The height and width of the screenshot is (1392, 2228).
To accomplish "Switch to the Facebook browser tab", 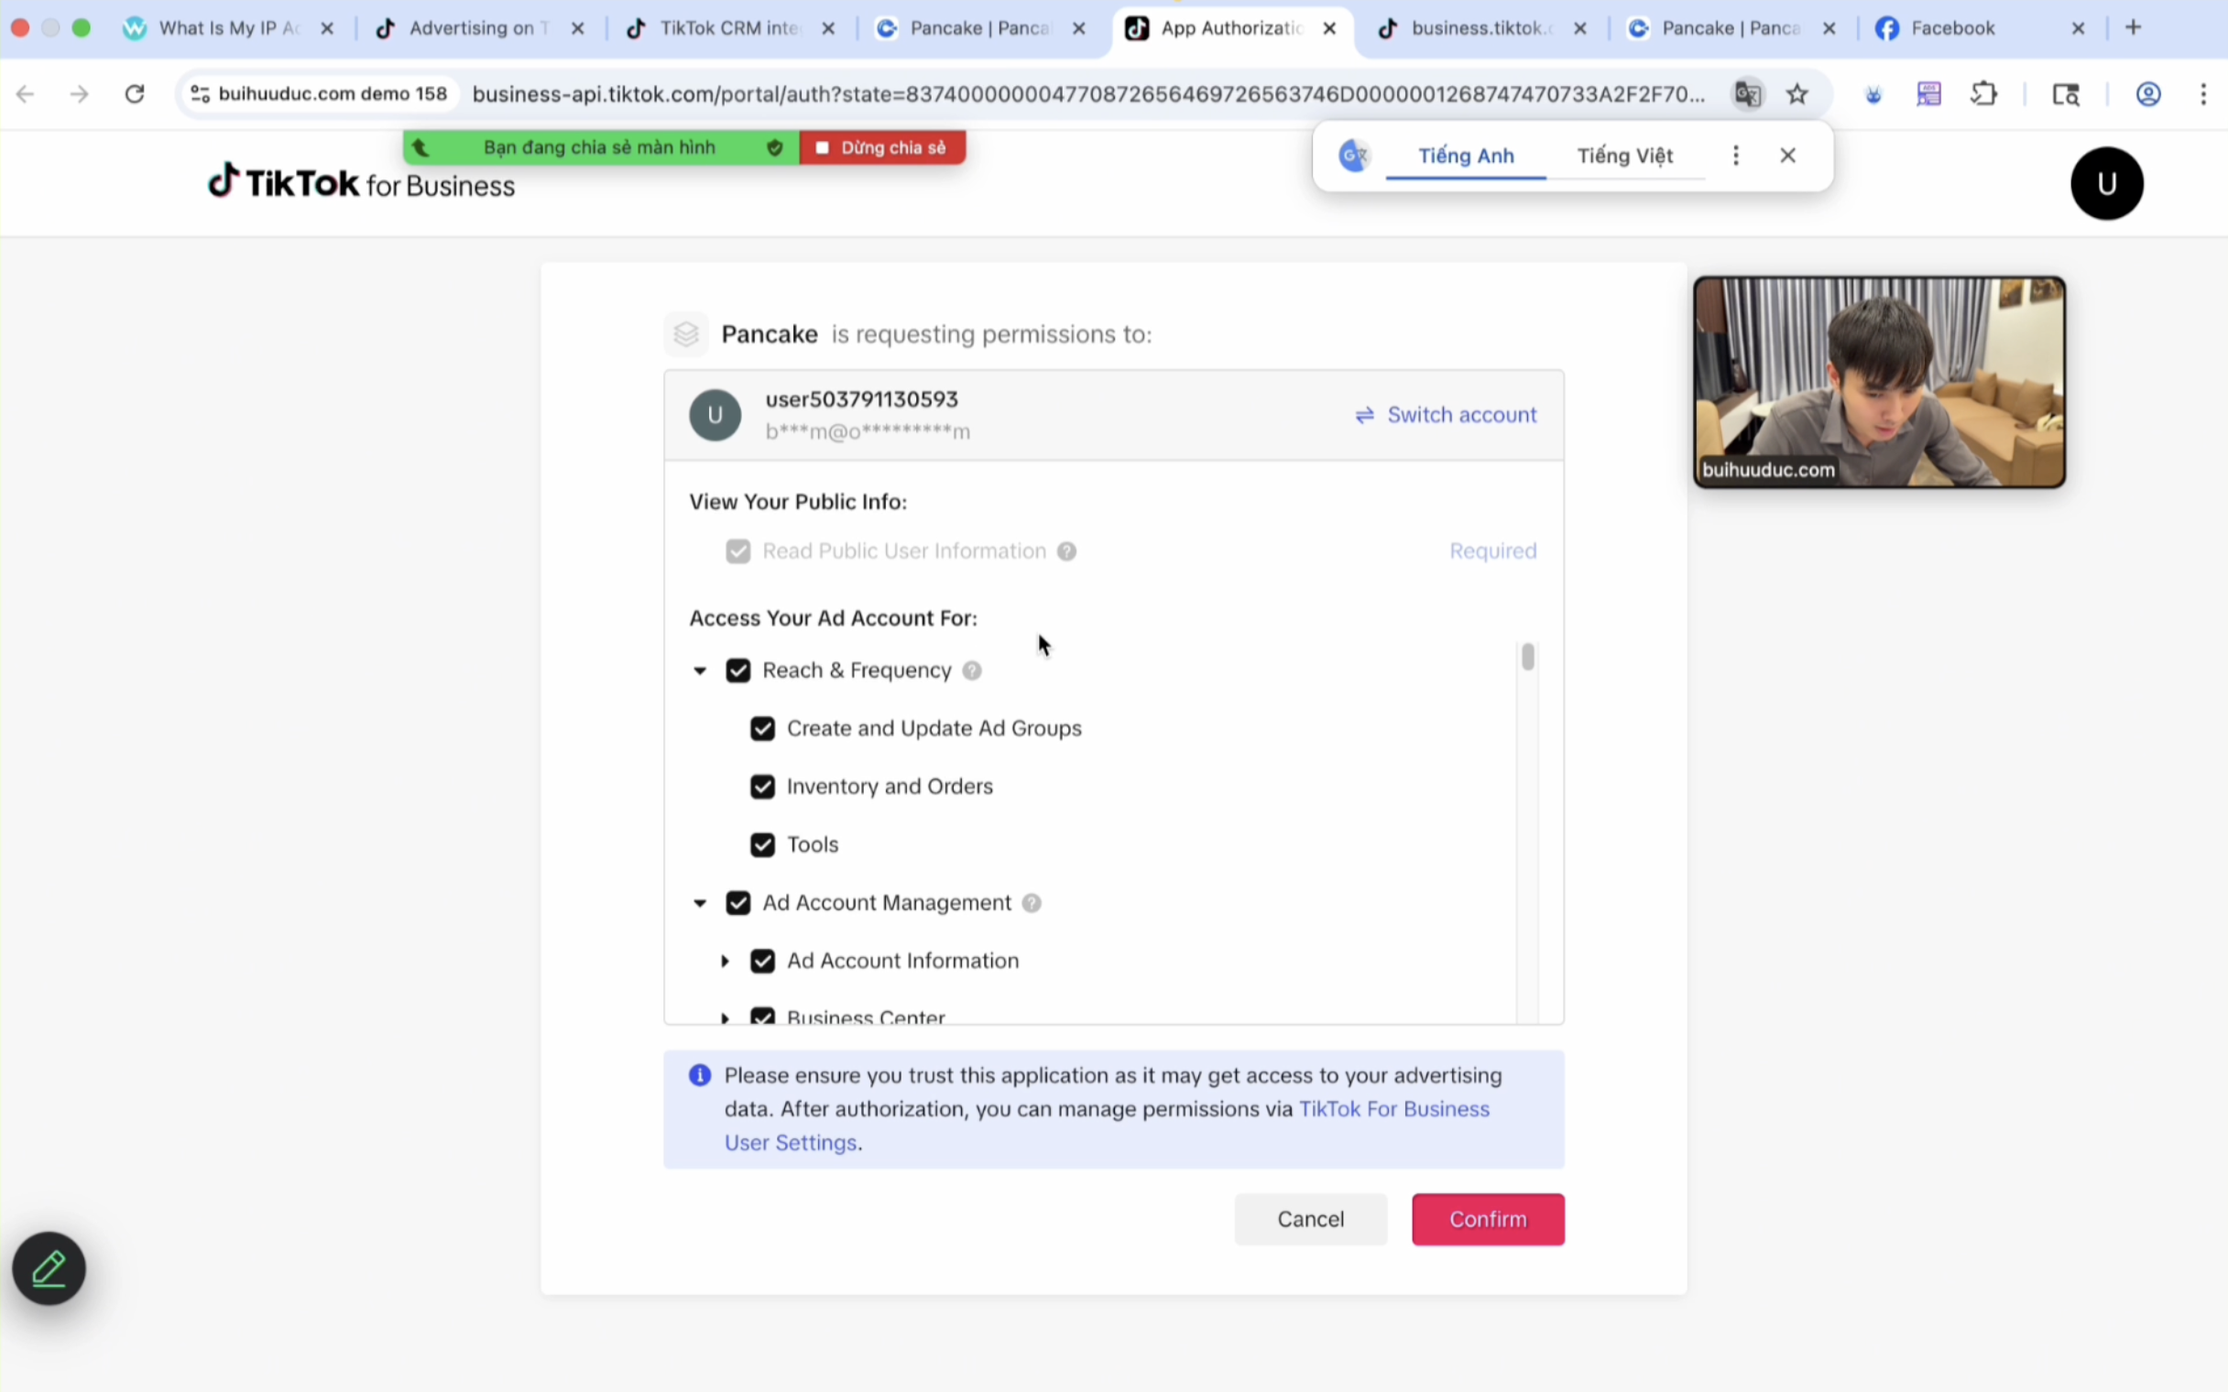I will pos(1952,28).
